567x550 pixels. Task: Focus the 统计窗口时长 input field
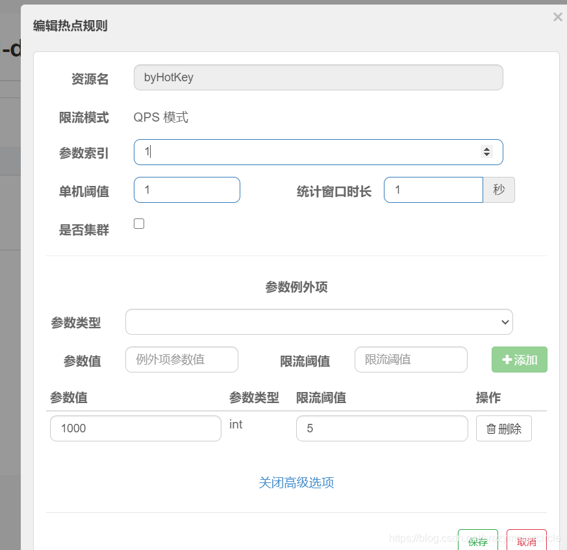coord(433,190)
